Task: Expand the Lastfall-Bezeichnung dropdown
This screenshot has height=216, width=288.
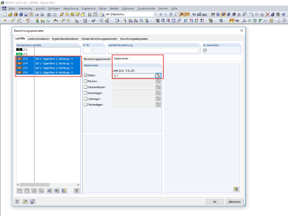Action: coord(197,50)
